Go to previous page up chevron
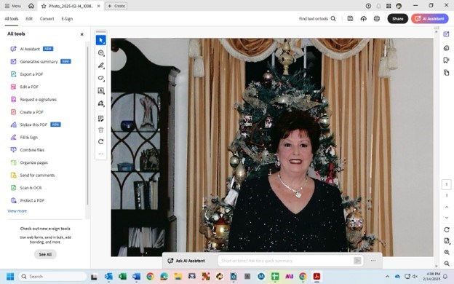This screenshot has height=284, width=454. [x=447, y=207]
